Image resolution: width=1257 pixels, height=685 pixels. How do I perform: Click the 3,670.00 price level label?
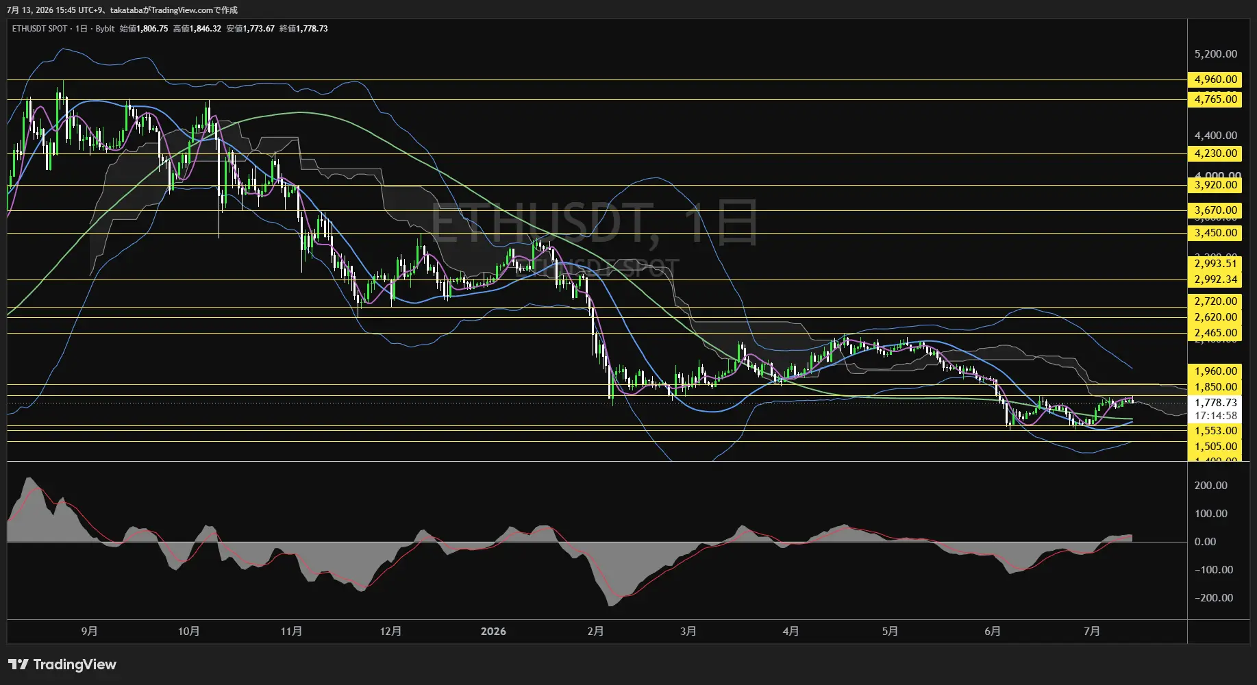(1215, 210)
